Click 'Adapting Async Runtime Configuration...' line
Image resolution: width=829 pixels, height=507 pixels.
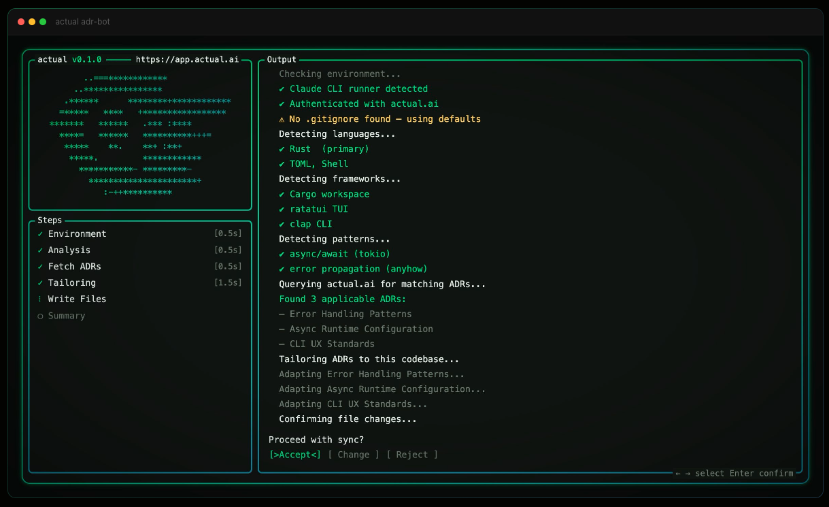(382, 389)
